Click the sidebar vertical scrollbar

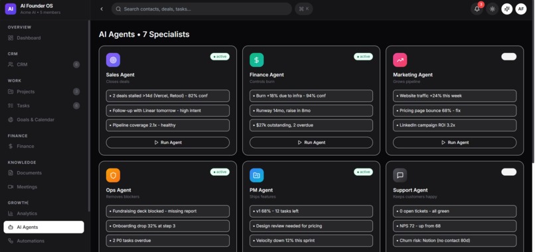point(89,116)
